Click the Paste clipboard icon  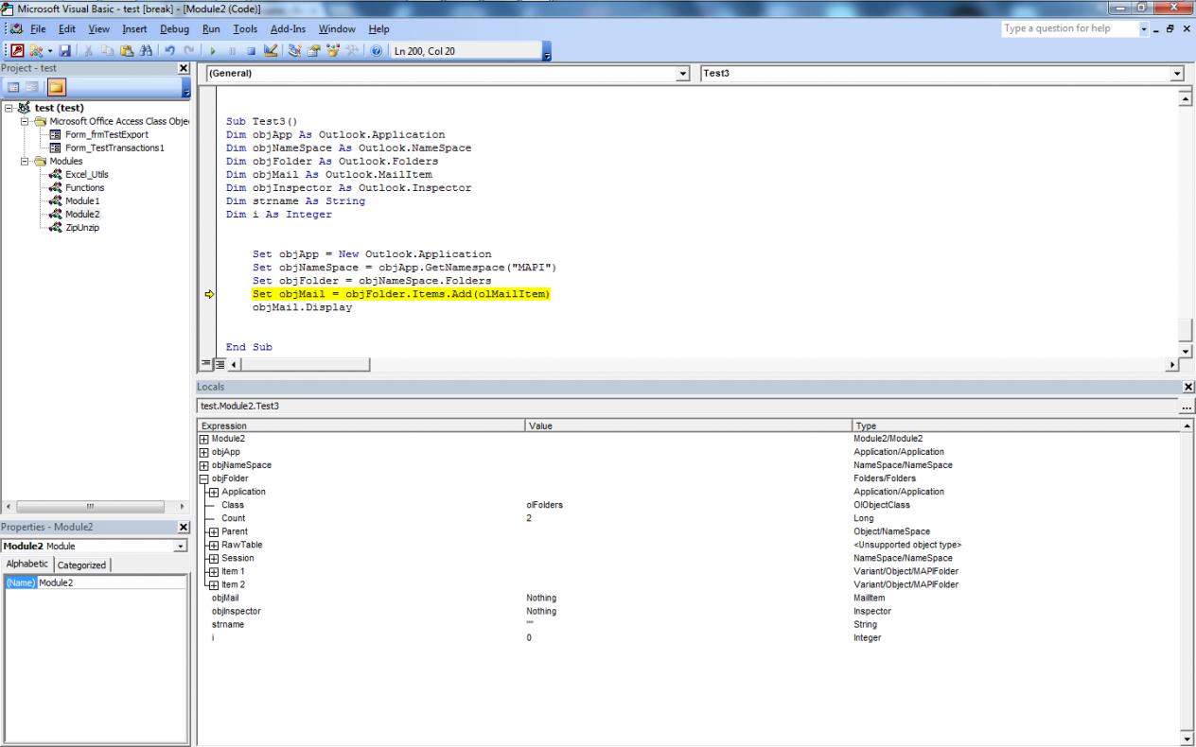pos(126,51)
